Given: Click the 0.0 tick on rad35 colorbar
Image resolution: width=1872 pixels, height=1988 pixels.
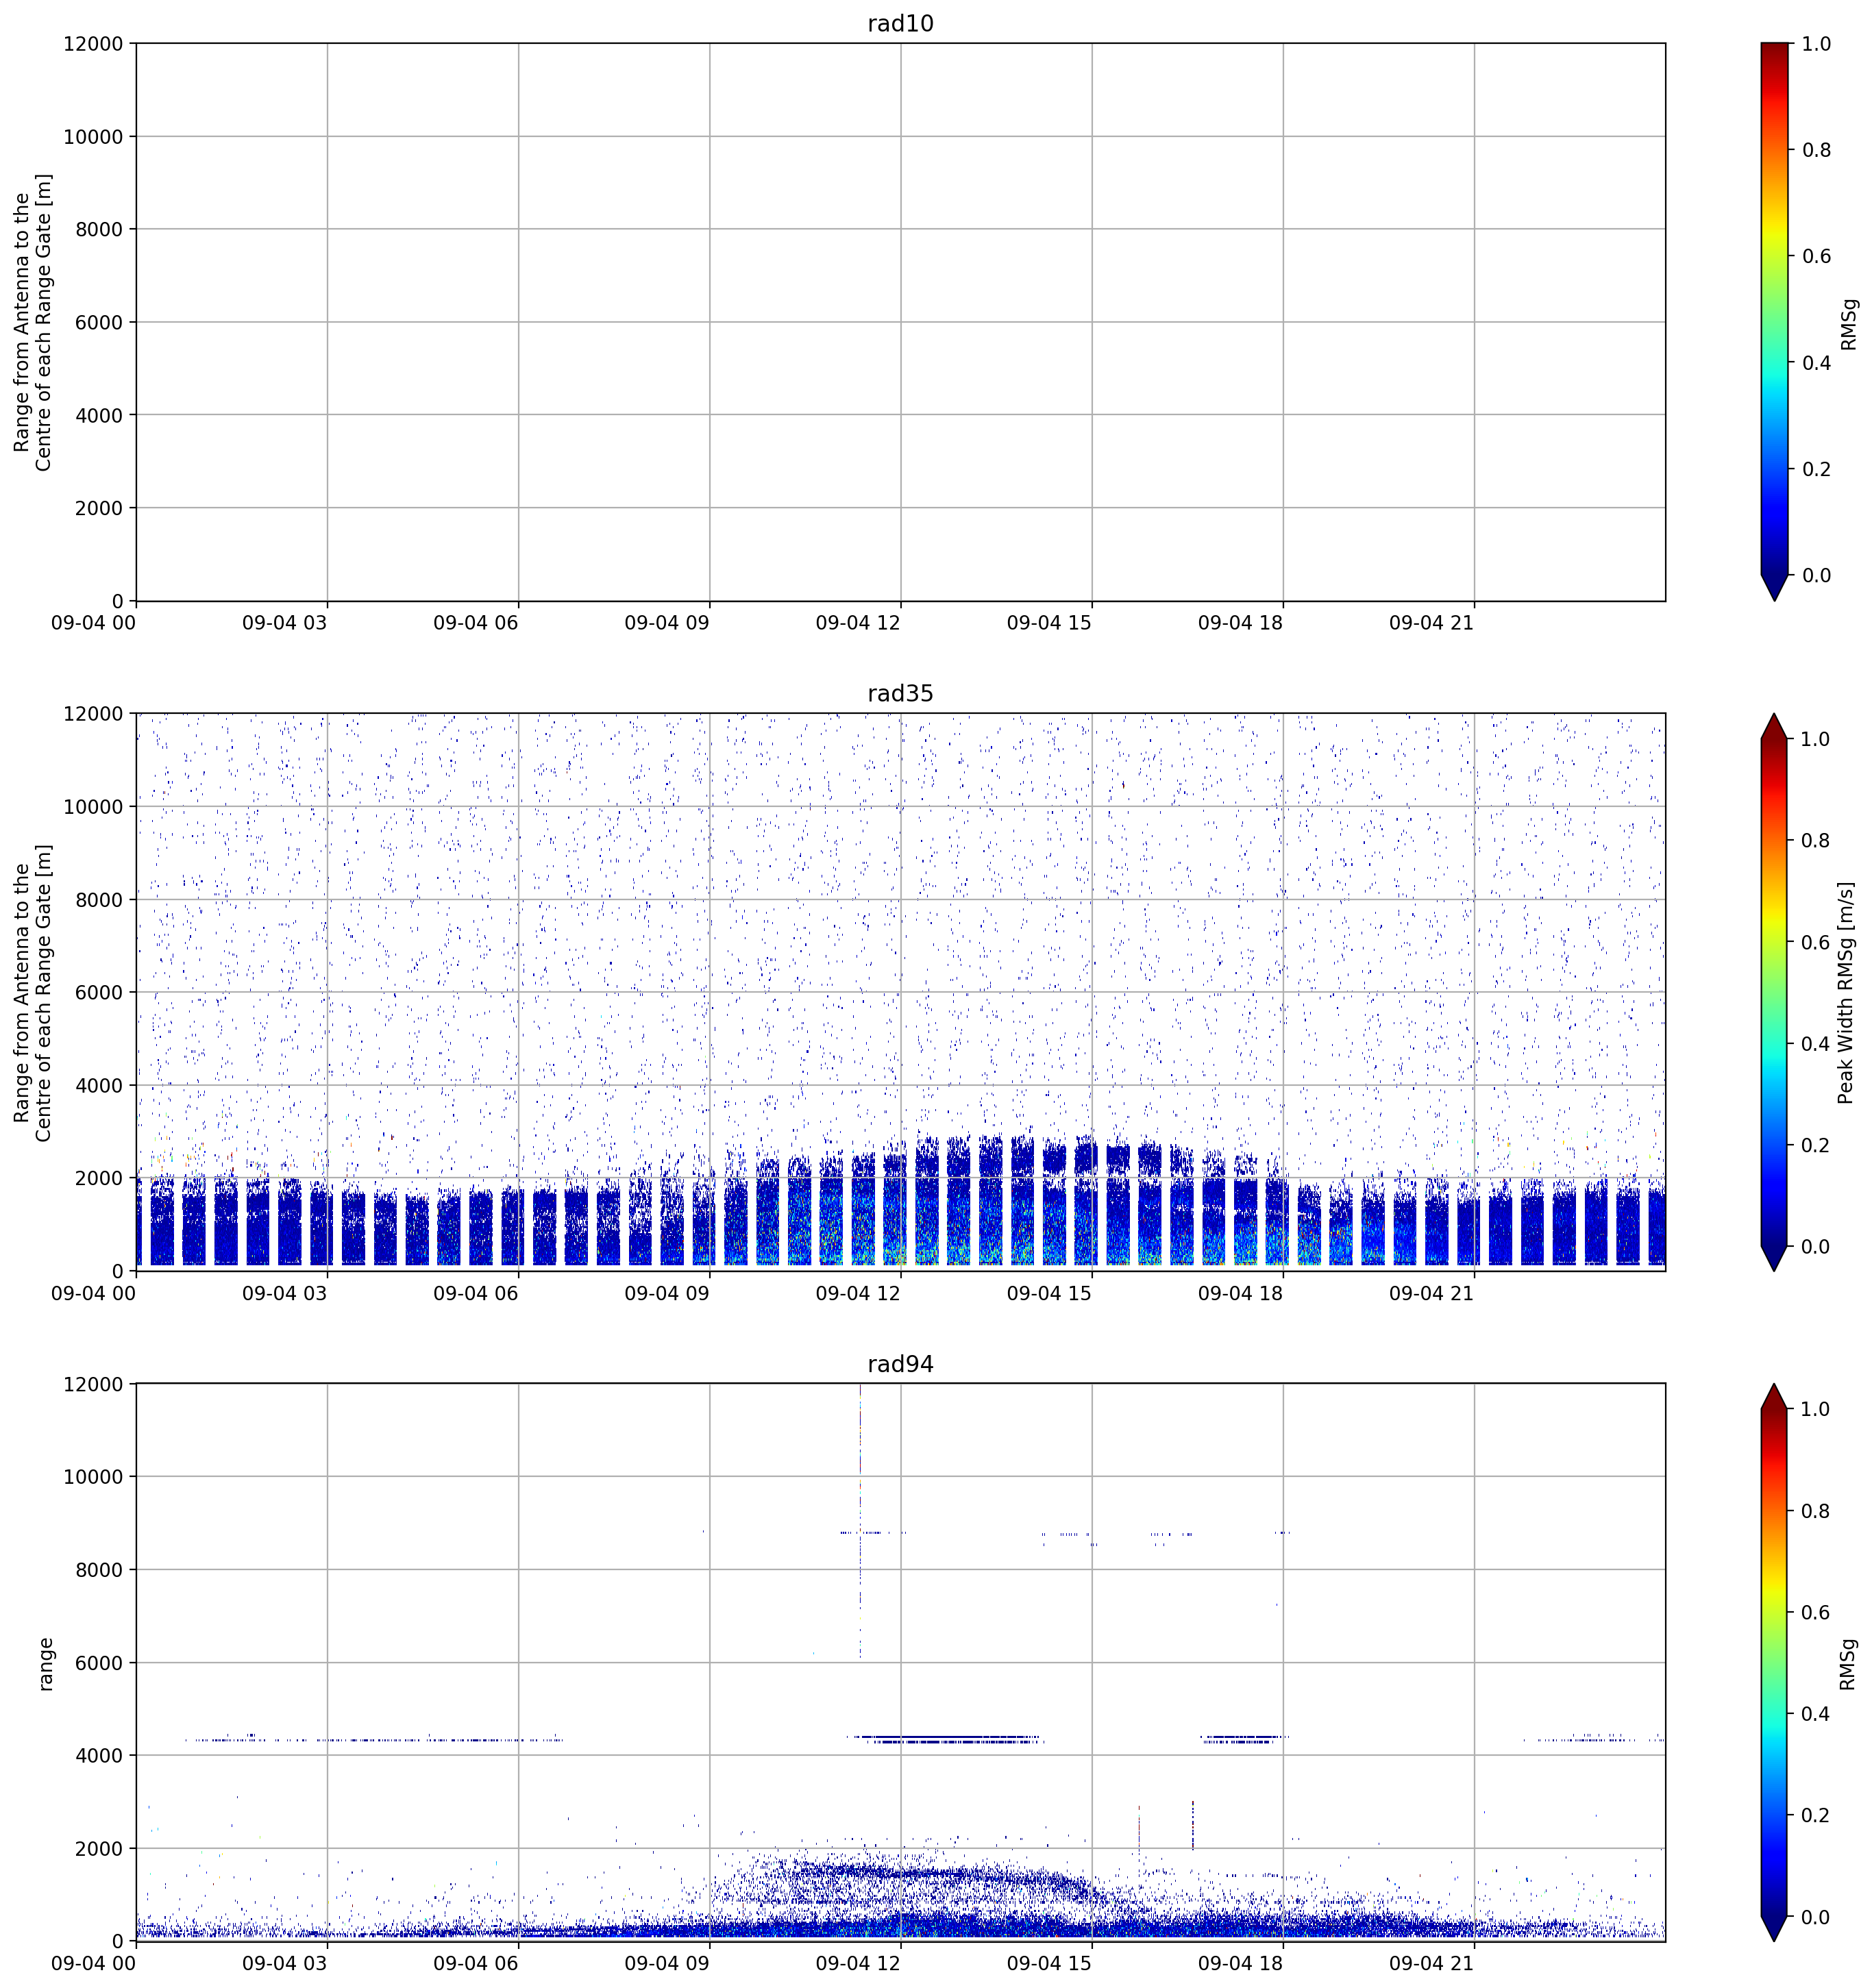Looking at the screenshot, I should [1815, 1246].
